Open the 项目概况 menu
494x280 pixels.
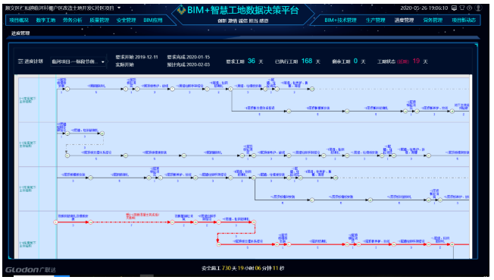point(19,20)
